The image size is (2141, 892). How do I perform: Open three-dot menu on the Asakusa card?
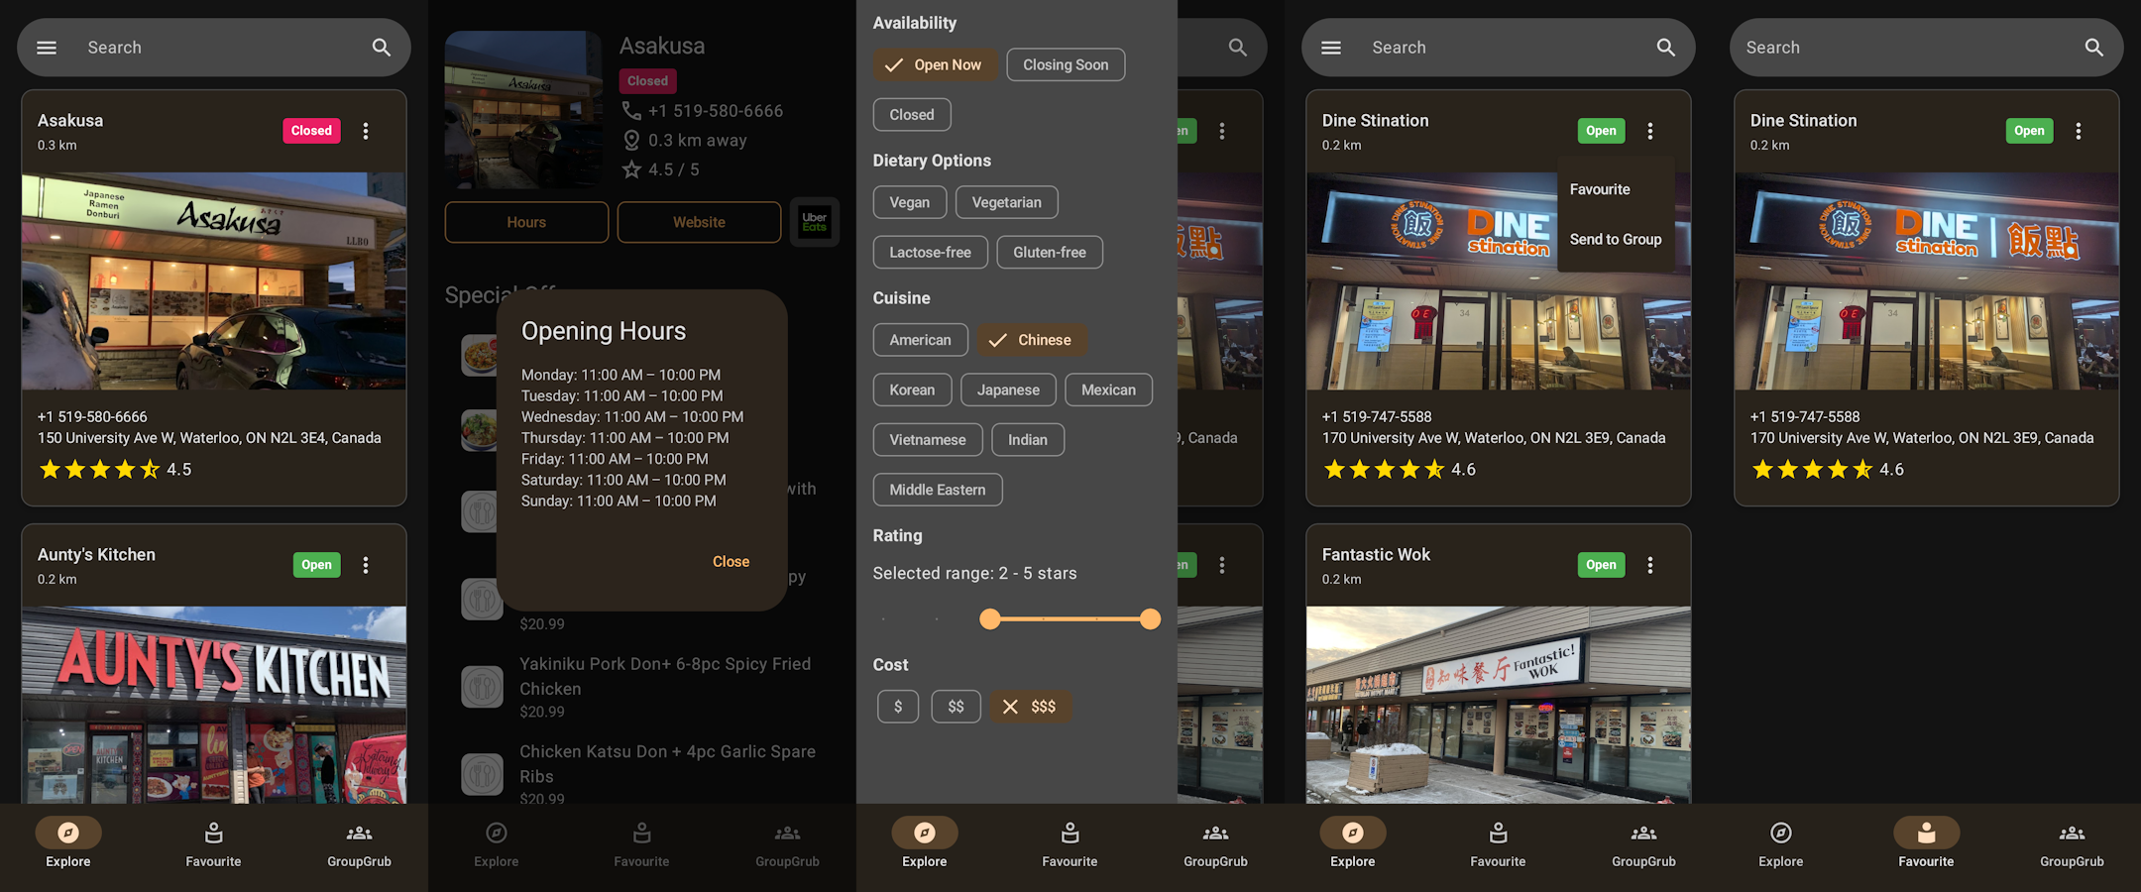coord(366,131)
